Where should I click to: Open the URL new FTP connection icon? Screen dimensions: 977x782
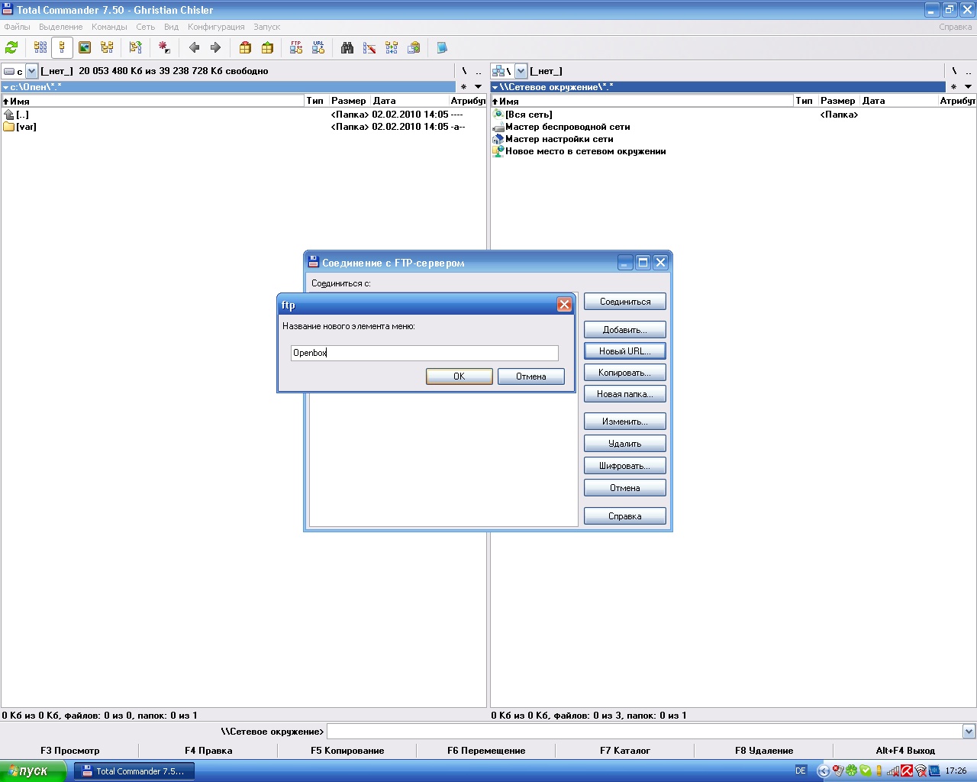pos(318,47)
